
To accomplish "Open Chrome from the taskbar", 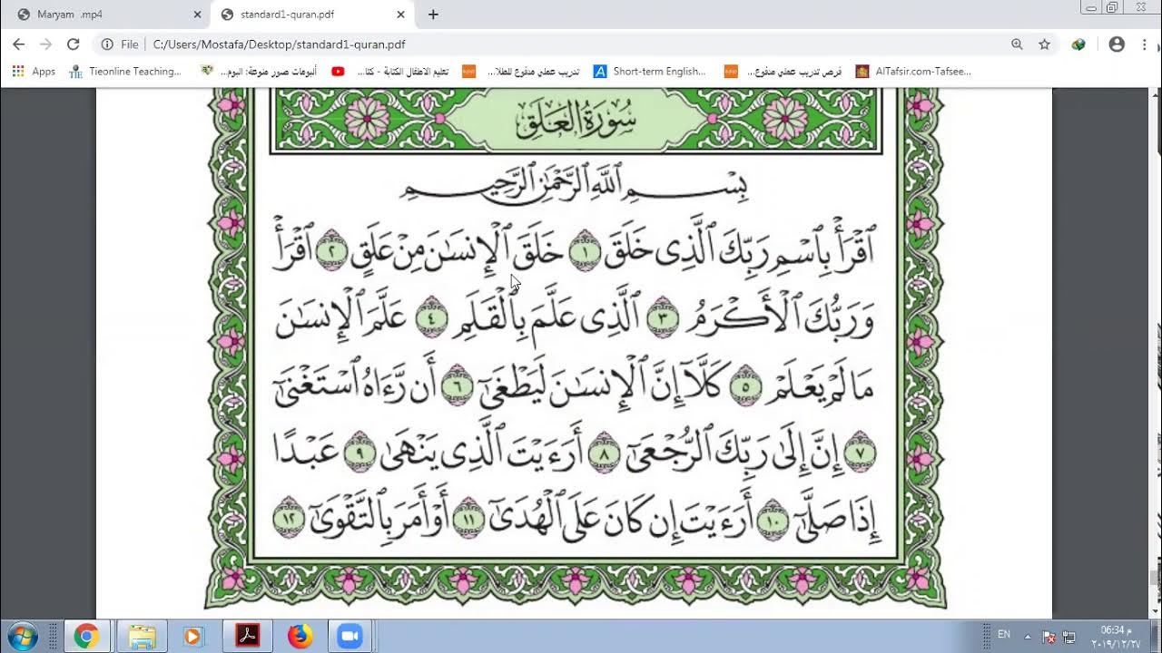I will click(86, 637).
